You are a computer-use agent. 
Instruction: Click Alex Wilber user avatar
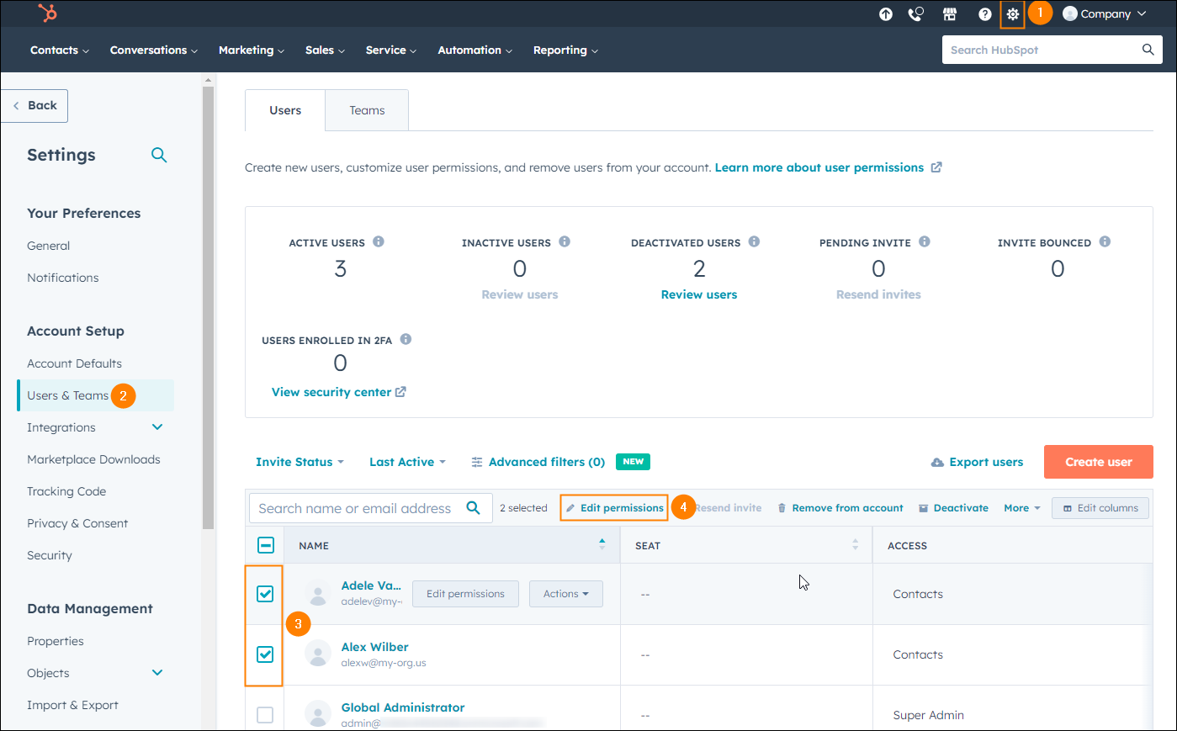point(318,654)
